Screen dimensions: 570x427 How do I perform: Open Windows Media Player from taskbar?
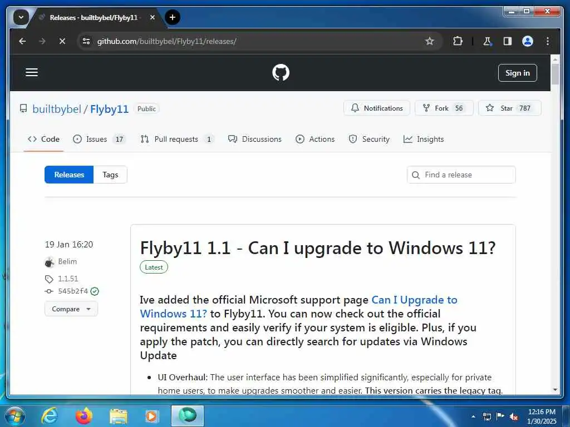pos(151,416)
